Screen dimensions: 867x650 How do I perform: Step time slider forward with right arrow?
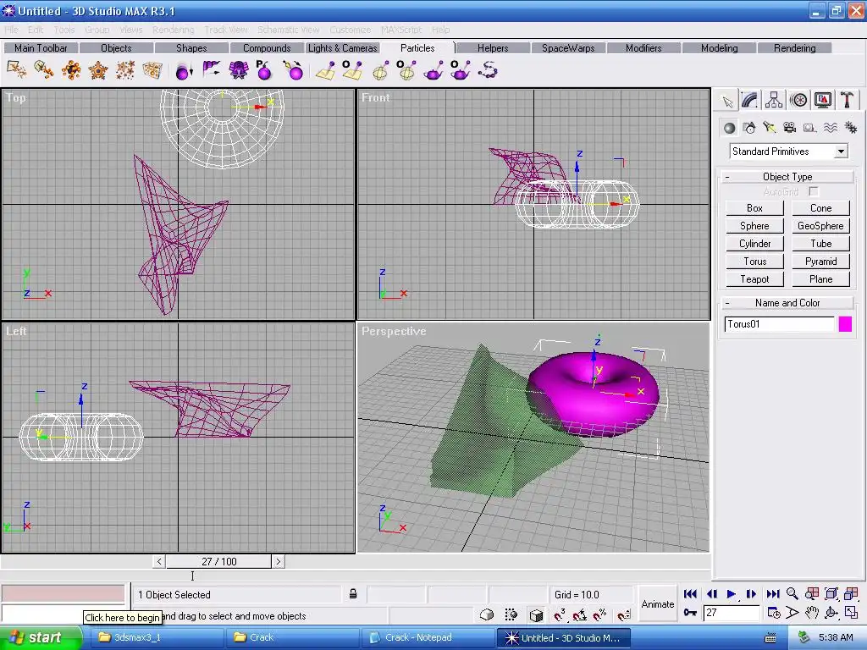coord(278,562)
